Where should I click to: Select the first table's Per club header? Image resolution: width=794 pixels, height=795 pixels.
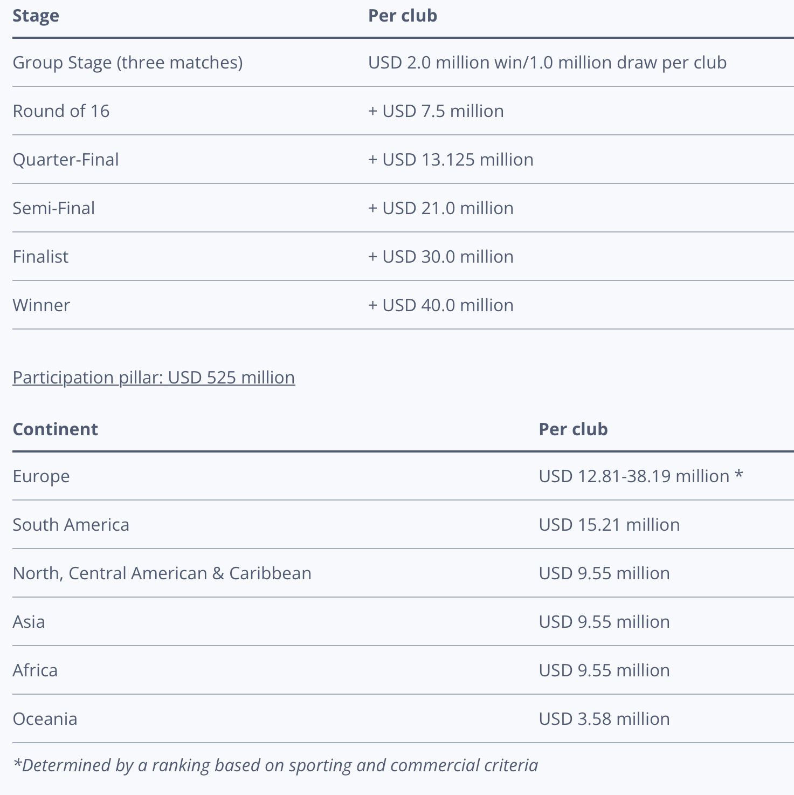pos(403,16)
